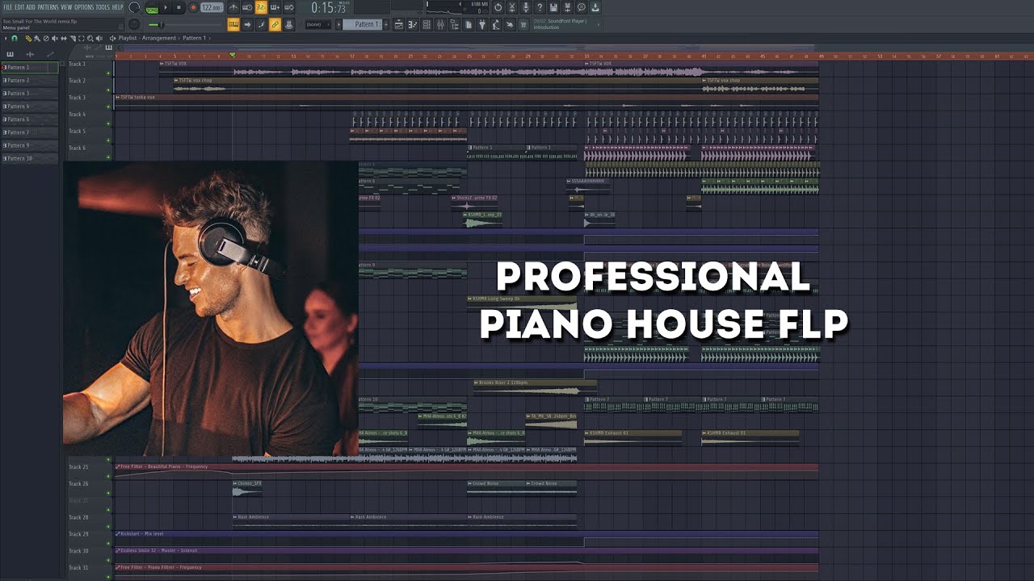The image size is (1034, 581).
Task: Open the project picker page icon
Action: pyautogui.click(x=469, y=24)
